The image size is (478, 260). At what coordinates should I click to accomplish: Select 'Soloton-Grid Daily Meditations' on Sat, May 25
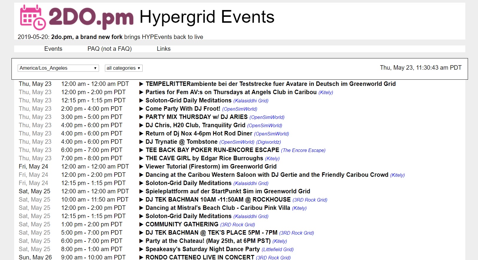189,216
